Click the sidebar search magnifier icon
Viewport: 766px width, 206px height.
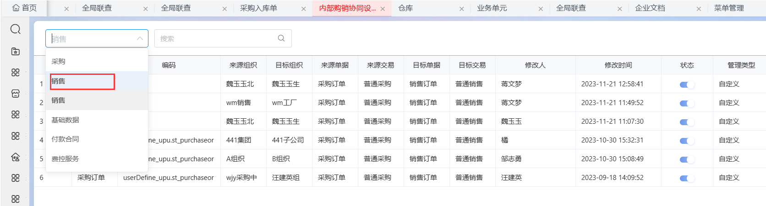16,29
